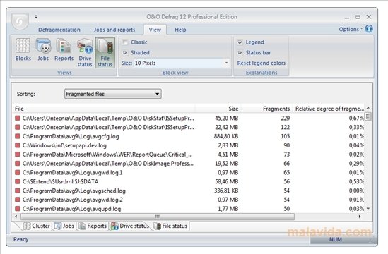Open the Options dropdown menu
Screen dimensions: 388x254
pos(351,29)
